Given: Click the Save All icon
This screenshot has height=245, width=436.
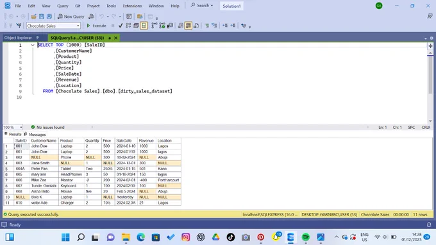Looking at the screenshot, I should coord(49,17).
